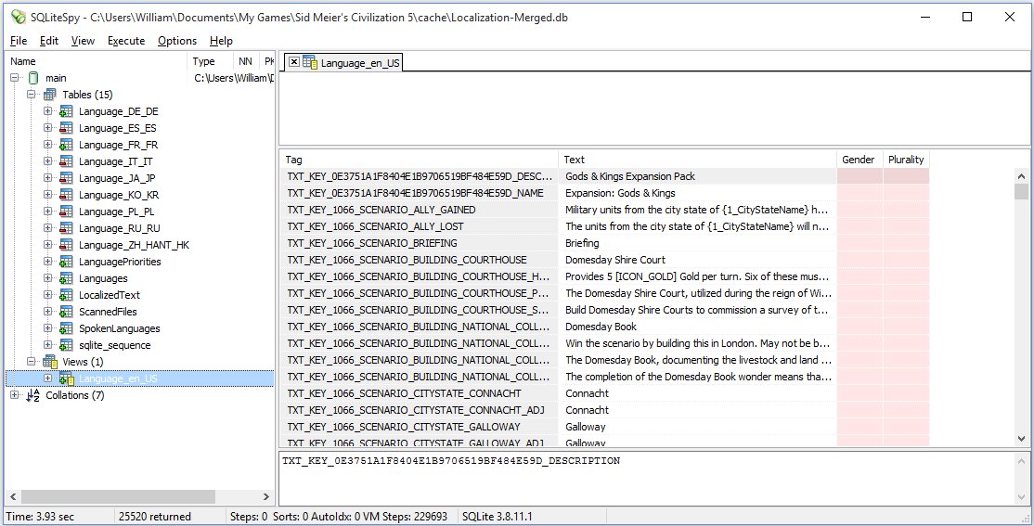Click the sqlite_sequence table icon
The height and width of the screenshot is (526, 1034).
tap(66, 345)
